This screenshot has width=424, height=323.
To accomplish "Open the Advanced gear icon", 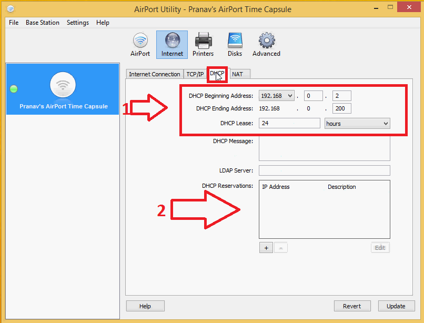I will pos(266,45).
